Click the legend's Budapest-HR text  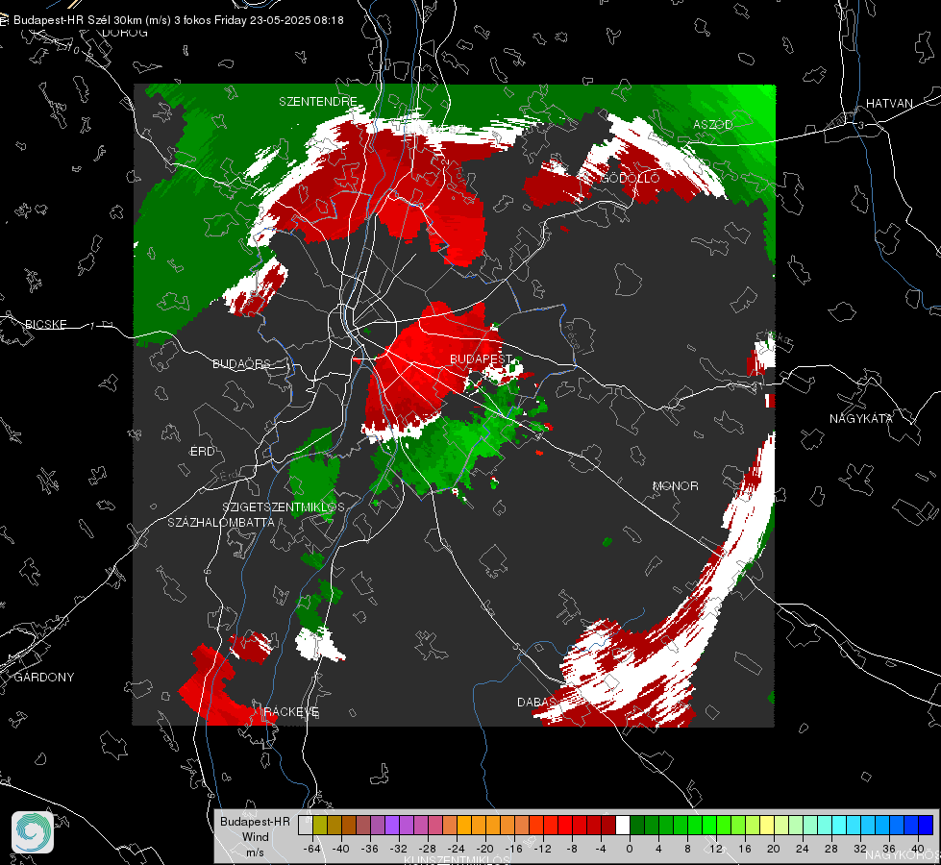click(x=255, y=822)
